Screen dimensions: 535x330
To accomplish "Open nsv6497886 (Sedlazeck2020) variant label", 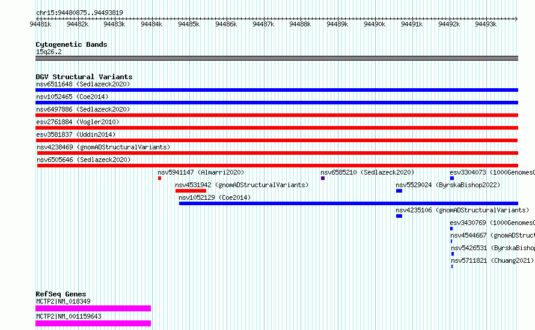I will click(x=83, y=109).
